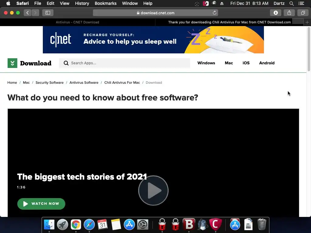This screenshot has height=233, width=311.
Task: Open the Apple menu
Action: 8,3
